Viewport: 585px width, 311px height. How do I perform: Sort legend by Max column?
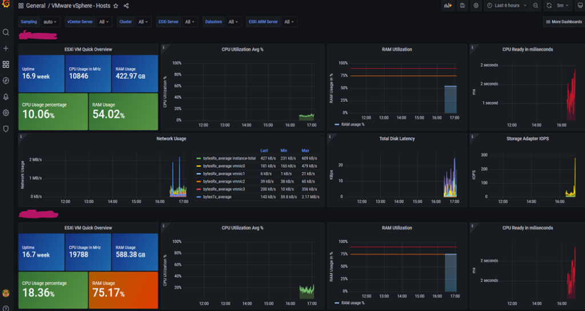click(305, 150)
